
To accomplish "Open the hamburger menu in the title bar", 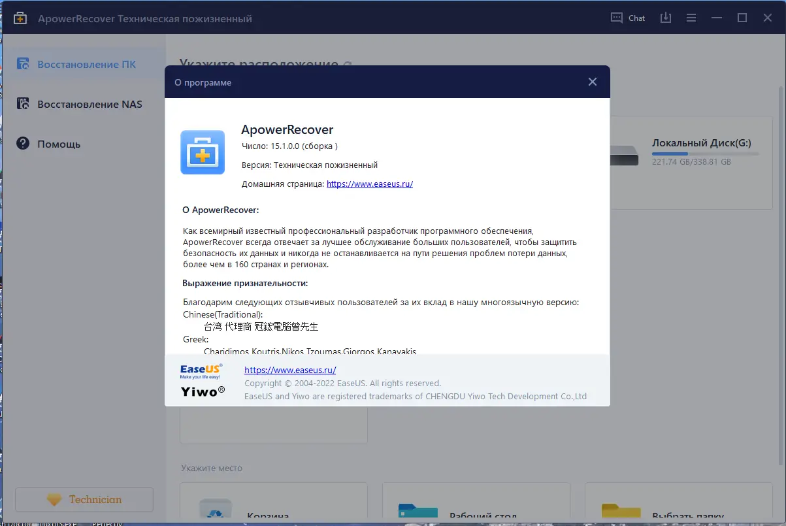I will point(691,18).
